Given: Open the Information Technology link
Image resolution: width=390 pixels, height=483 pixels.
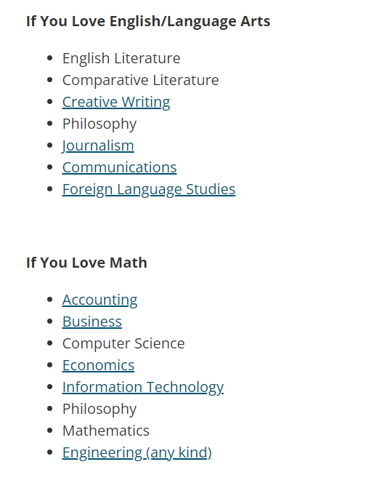Looking at the screenshot, I should (143, 387).
